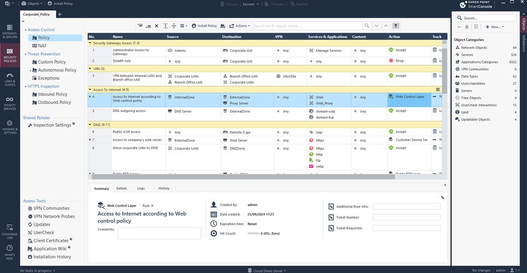Screen dimensions: 527x273
Task: Click the rulebase search input field
Action: coord(308,26)
